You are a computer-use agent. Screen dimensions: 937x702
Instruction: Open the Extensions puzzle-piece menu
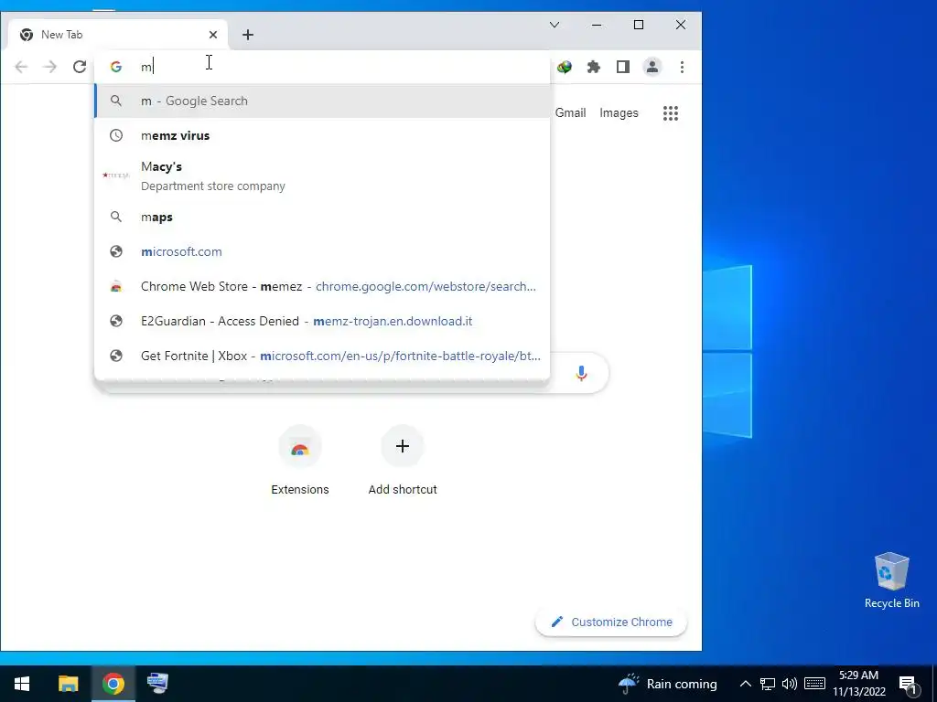[x=593, y=67]
